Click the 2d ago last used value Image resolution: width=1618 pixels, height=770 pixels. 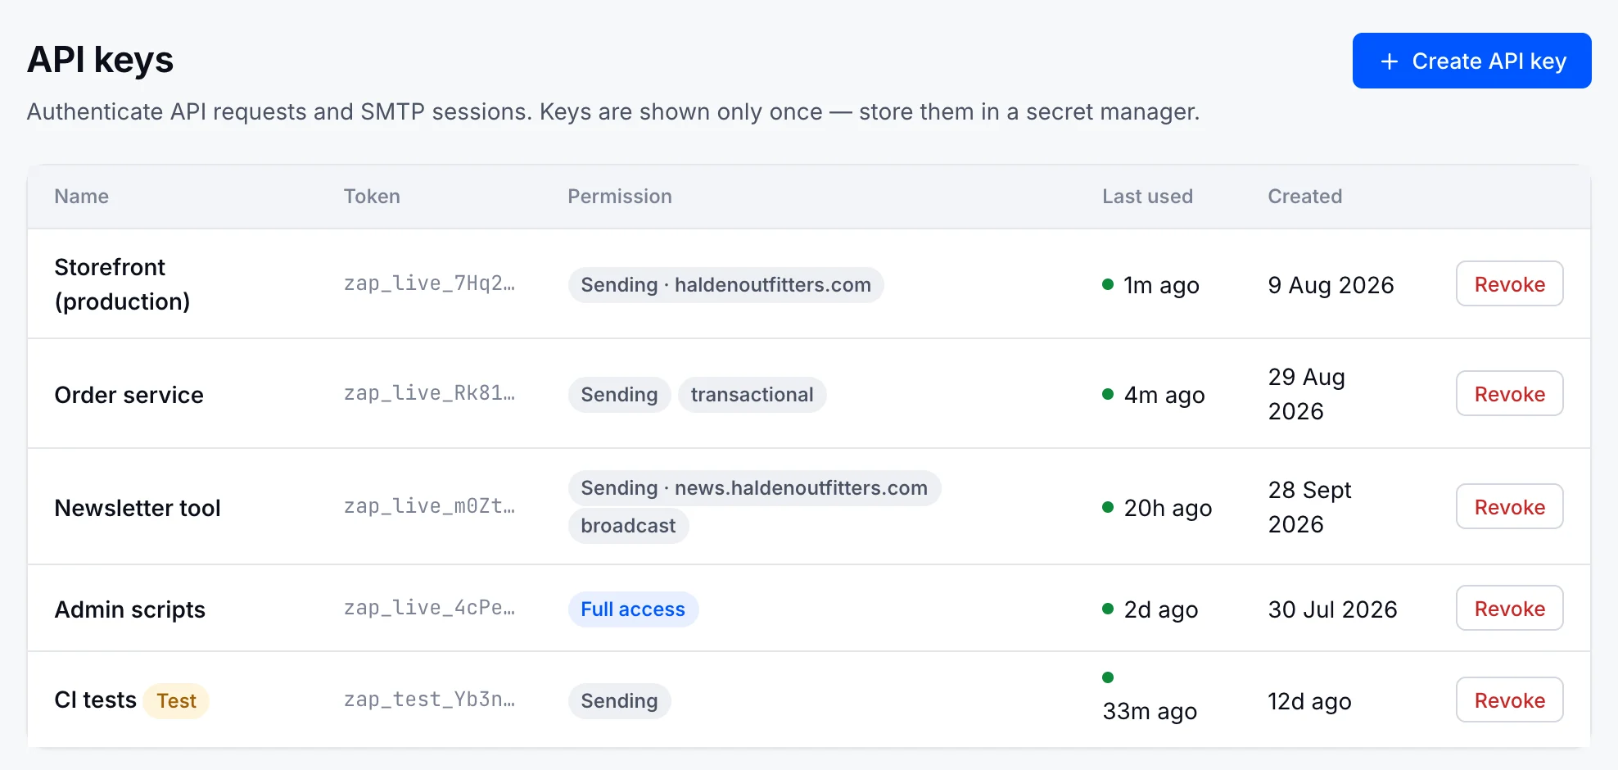[x=1160, y=609]
